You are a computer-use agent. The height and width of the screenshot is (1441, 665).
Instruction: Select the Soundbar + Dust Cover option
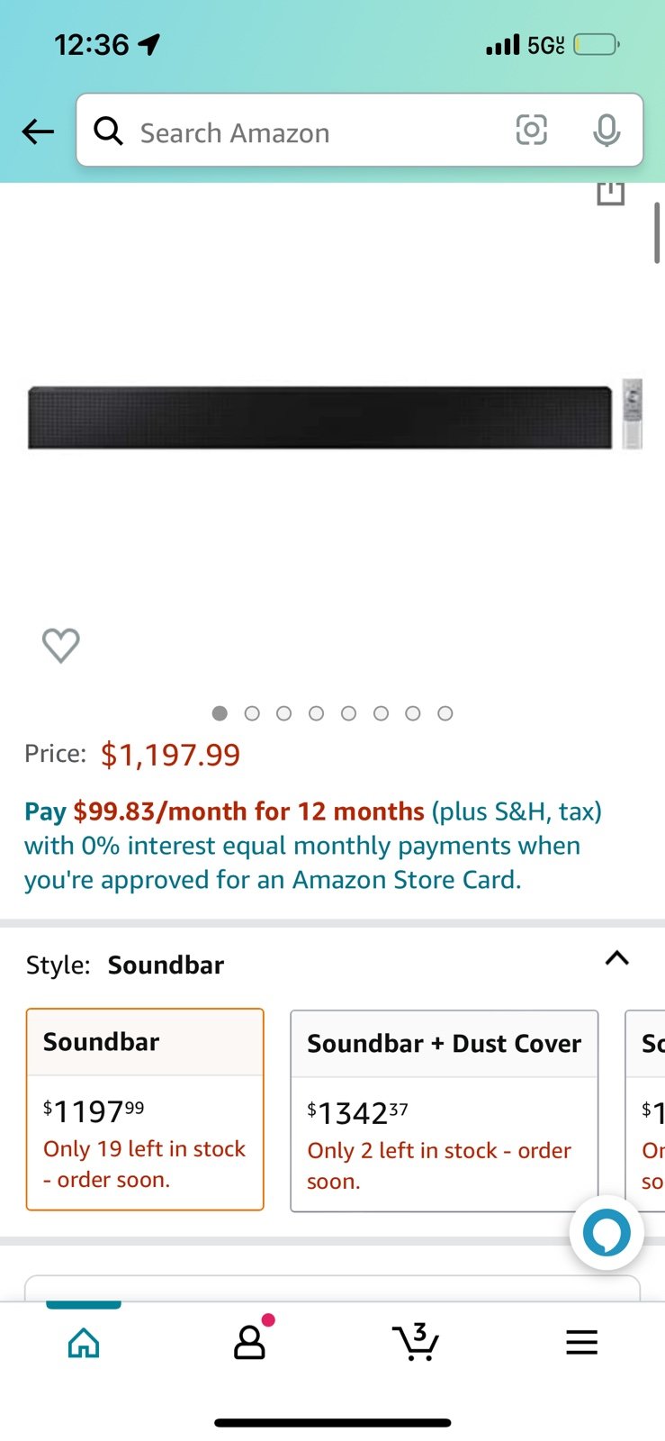point(445,1111)
